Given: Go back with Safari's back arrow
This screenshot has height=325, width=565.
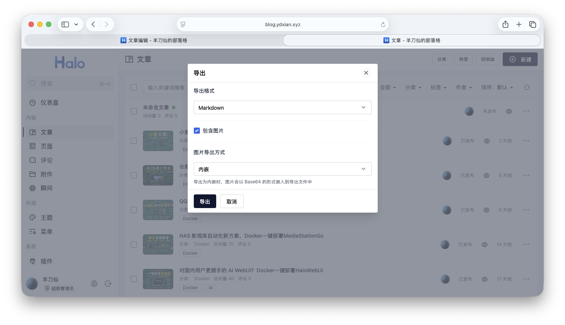Looking at the screenshot, I should (93, 24).
